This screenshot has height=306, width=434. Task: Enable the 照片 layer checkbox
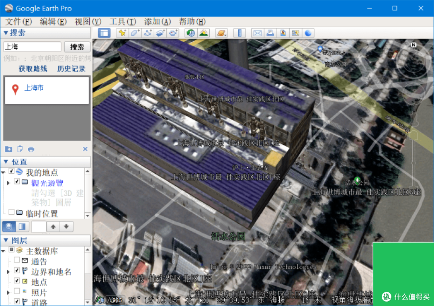(17, 291)
